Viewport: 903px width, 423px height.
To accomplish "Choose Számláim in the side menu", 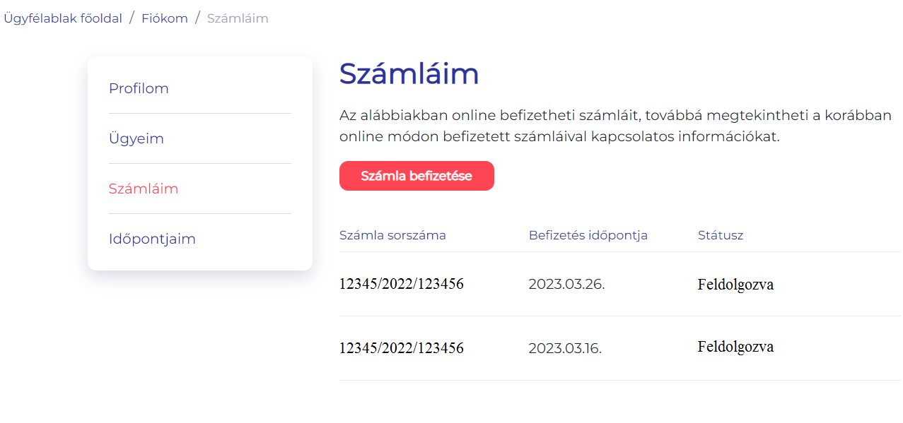I will point(144,189).
